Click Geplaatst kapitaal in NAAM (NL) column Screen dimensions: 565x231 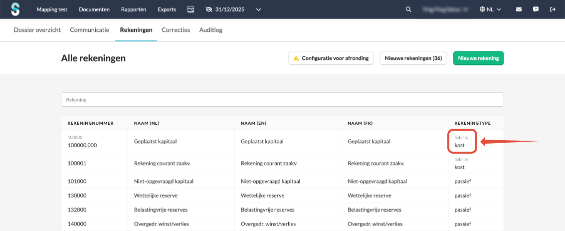pos(155,142)
